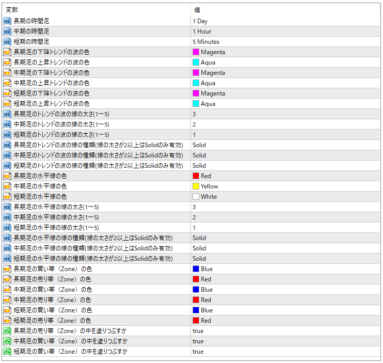Pick the Magenta swatch for 長期足の下降トレンド
Screen dimensions: 383x363
pos(196,52)
